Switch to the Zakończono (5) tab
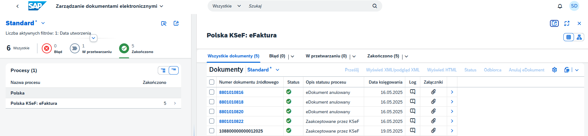Image resolution: width=588 pixels, height=136 pixels. point(383,56)
